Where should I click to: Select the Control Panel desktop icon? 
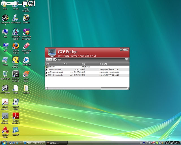tap(5, 61)
